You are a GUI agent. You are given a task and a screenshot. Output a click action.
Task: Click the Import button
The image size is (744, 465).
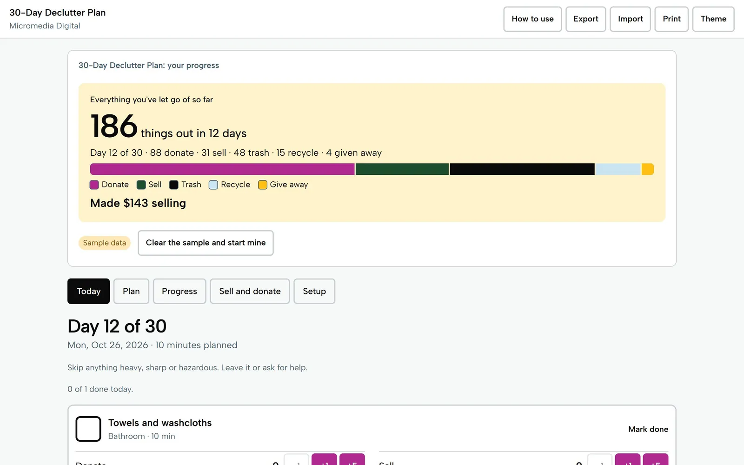coord(630,19)
